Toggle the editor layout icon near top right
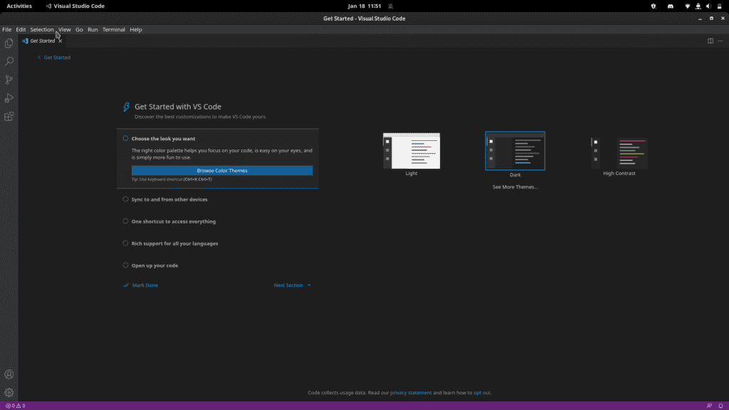729x410 pixels. (710, 41)
